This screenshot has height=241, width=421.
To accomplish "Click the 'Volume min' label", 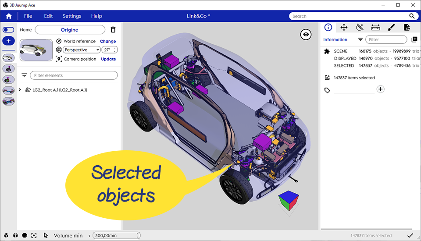I will click(68, 235).
